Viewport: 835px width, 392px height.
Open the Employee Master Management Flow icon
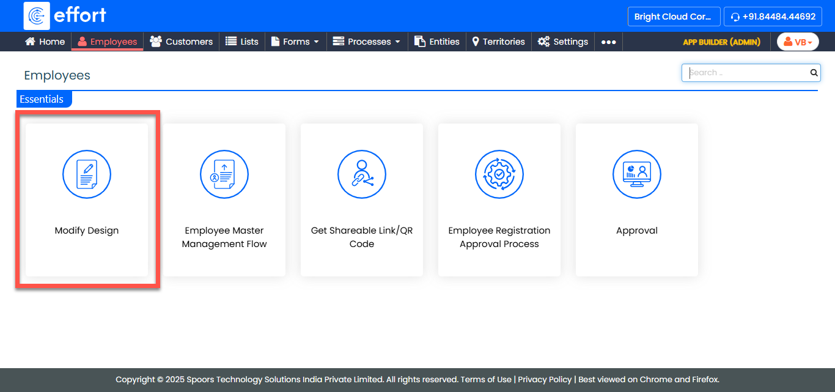coord(224,174)
